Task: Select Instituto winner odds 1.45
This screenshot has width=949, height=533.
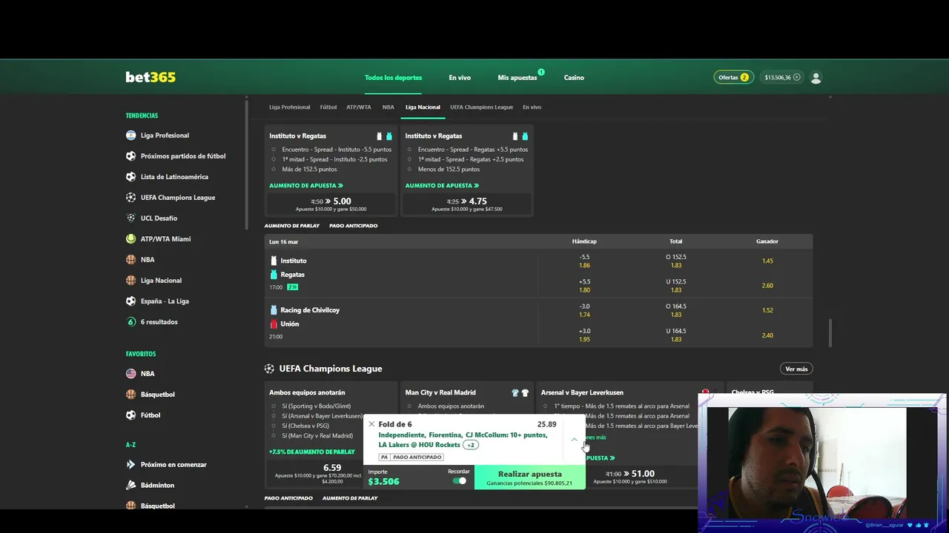Action: tap(767, 261)
